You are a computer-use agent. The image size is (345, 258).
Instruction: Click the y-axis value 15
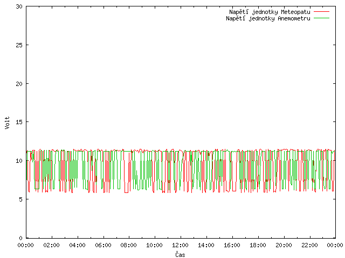pyautogui.click(x=19, y=122)
